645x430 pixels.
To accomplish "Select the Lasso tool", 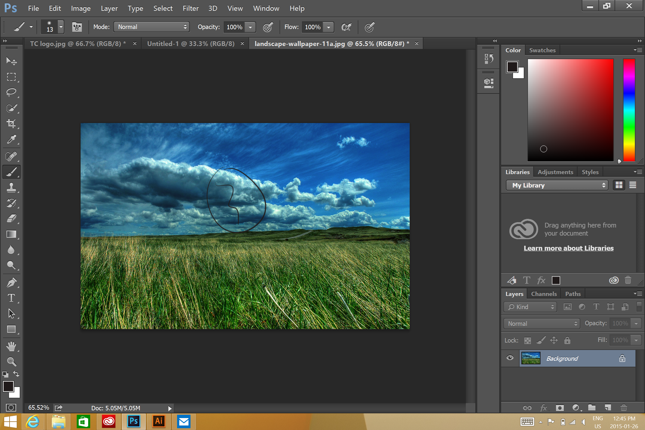I will (x=11, y=92).
